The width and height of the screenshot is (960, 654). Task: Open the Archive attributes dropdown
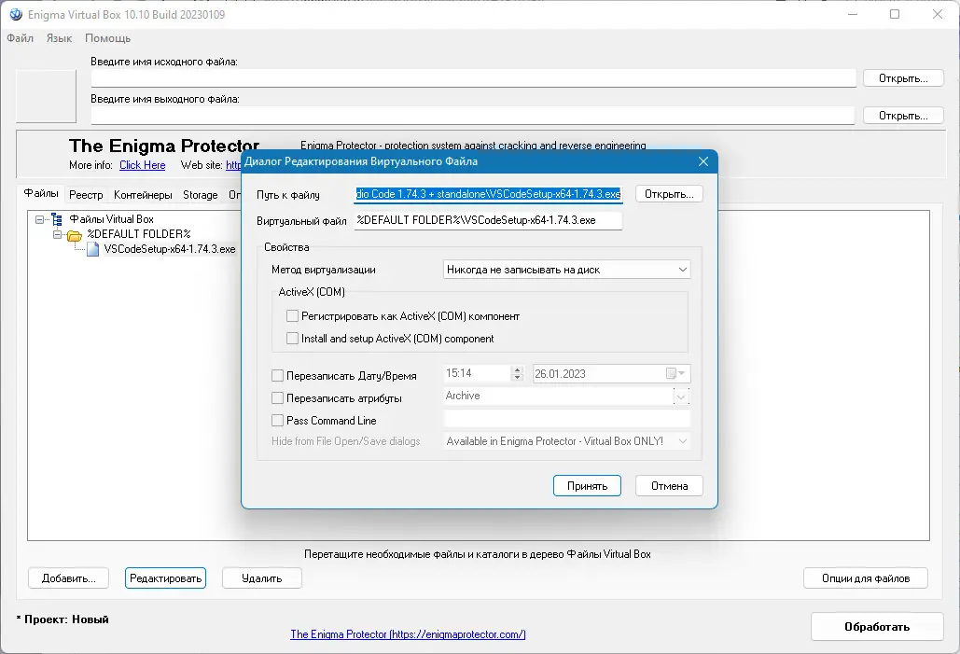681,397
